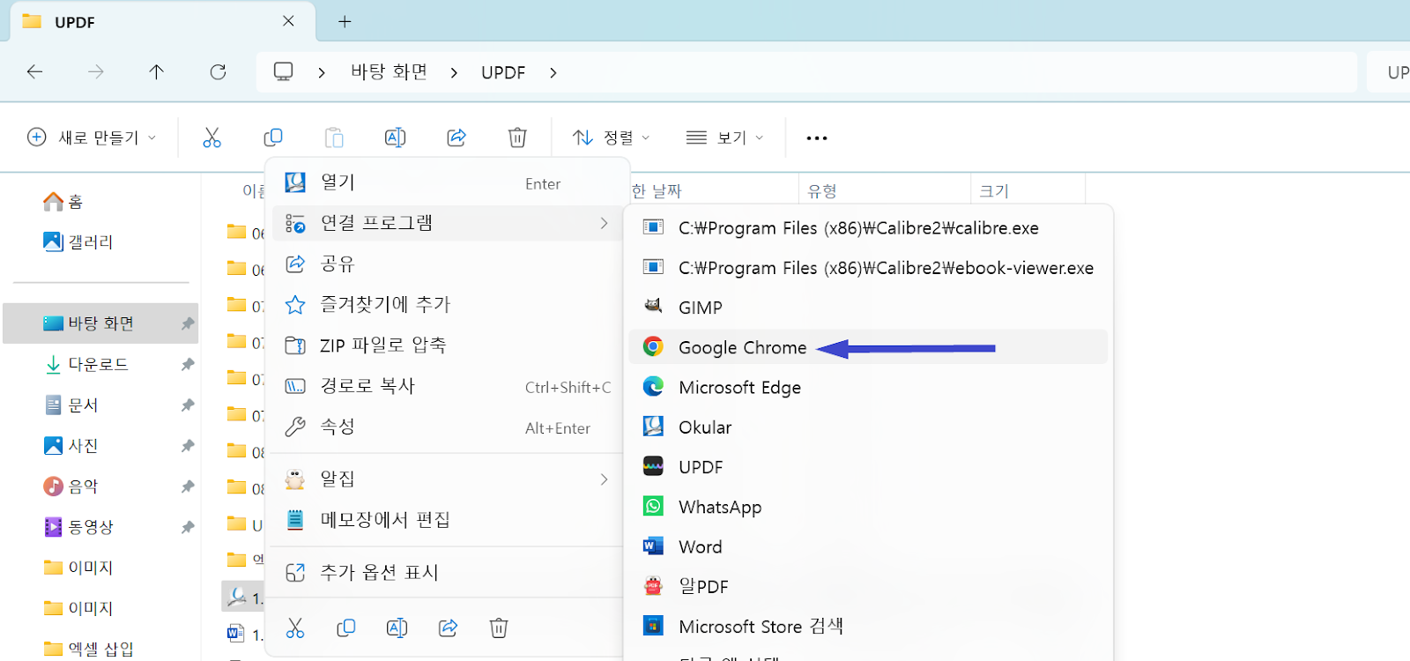Go up one folder level arrow

[157, 72]
